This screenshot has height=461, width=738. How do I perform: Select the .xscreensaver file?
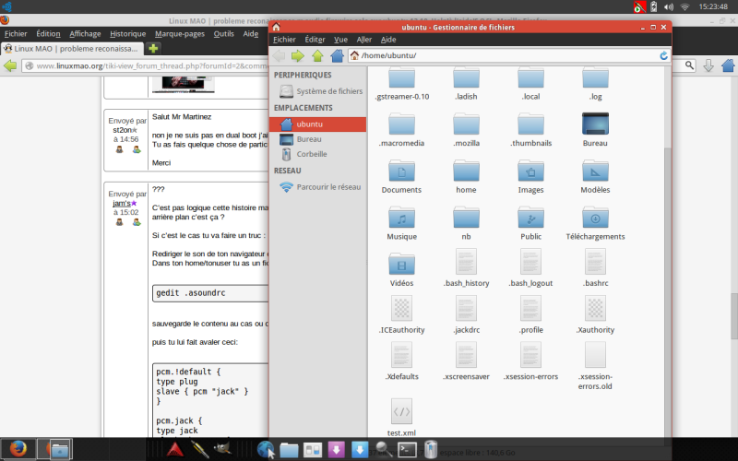coord(466,361)
